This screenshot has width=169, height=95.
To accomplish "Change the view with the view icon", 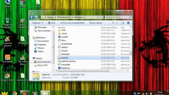I will point(113,23).
